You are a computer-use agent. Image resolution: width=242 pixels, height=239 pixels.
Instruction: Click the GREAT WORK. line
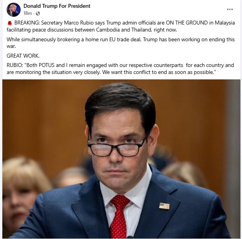[x=23, y=56]
